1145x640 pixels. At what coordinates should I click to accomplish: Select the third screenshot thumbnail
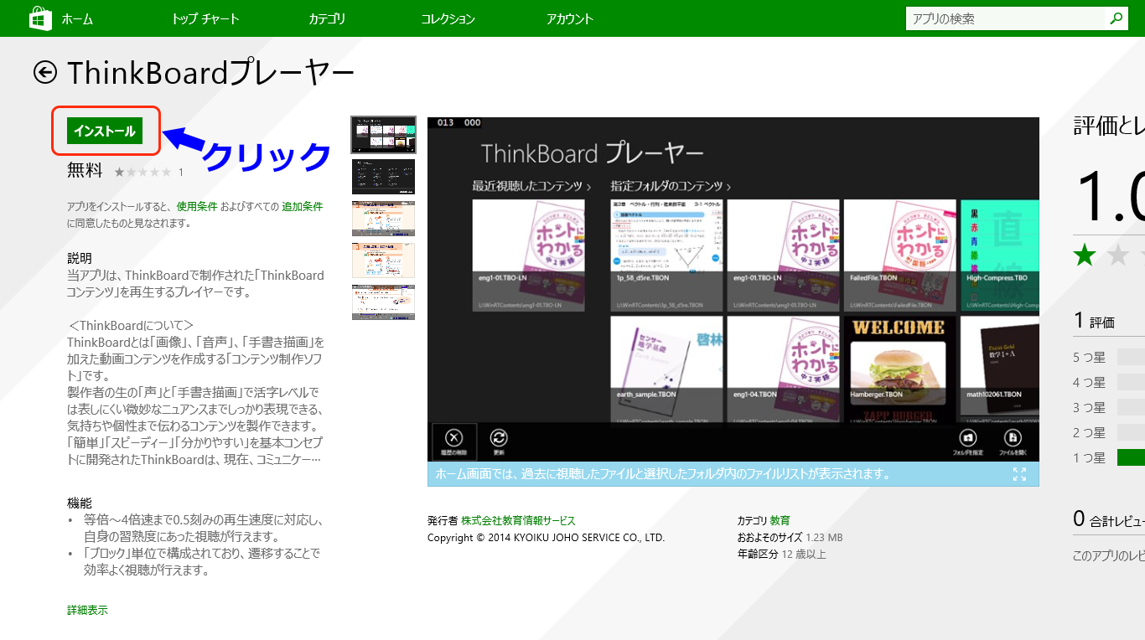click(x=383, y=219)
